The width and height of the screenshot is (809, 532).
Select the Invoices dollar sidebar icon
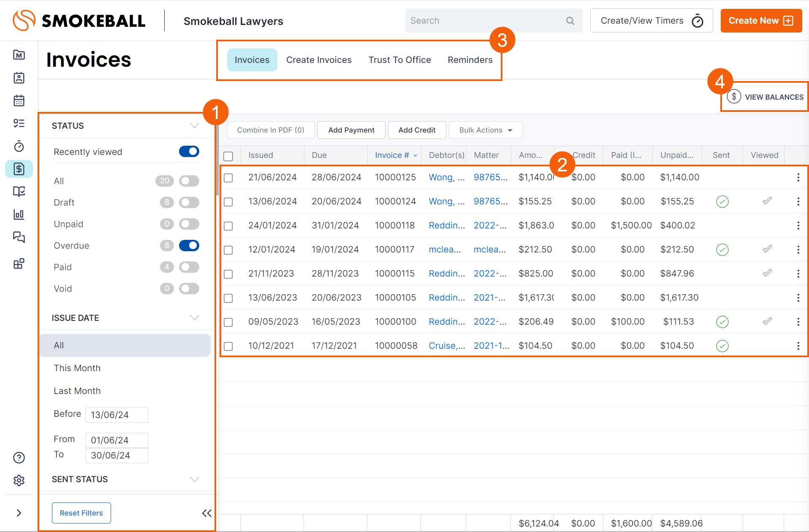(19, 169)
